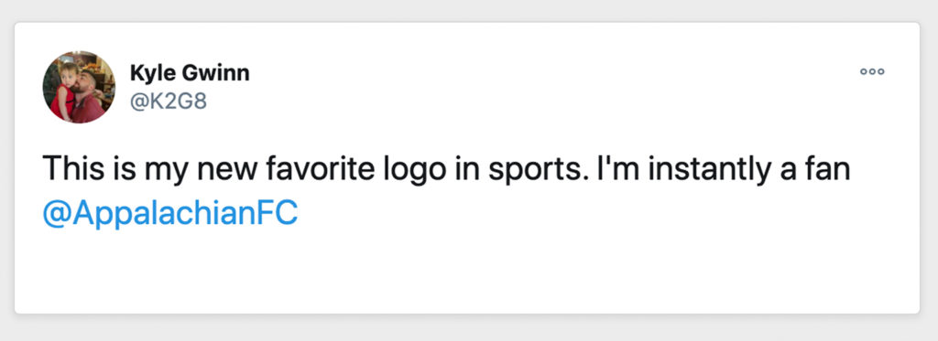Image resolution: width=938 pixels, height=341 pixels.
Task: Follow the @AppalachianFC mention link
Action: coord(169,215)
